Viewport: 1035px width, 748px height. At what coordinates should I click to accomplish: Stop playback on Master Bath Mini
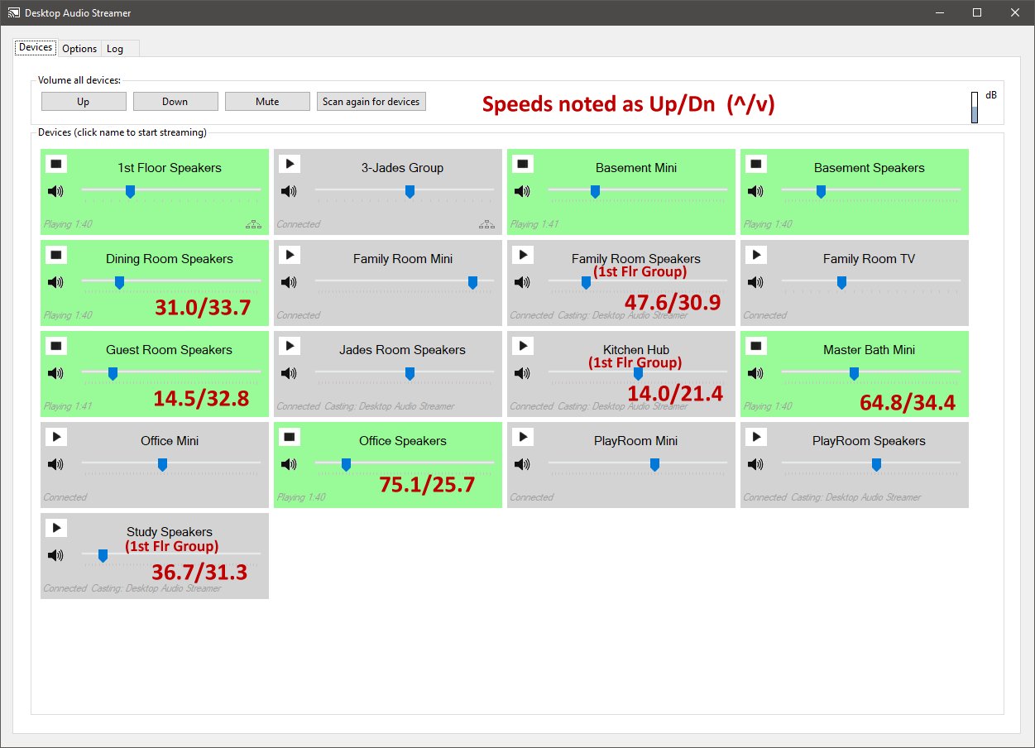[x=756, y=346]
